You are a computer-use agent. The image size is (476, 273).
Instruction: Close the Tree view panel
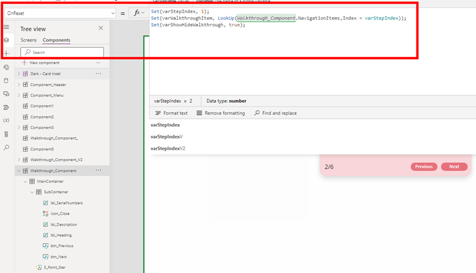click(x=101, y=28)
